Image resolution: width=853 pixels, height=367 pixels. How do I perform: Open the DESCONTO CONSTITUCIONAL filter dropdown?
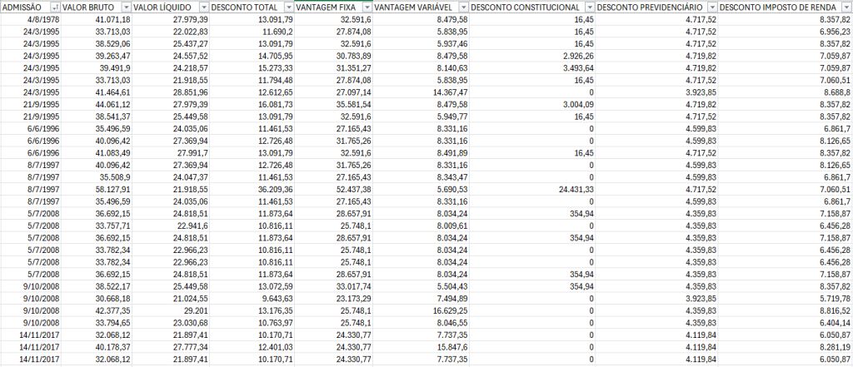tap(589, 7)
